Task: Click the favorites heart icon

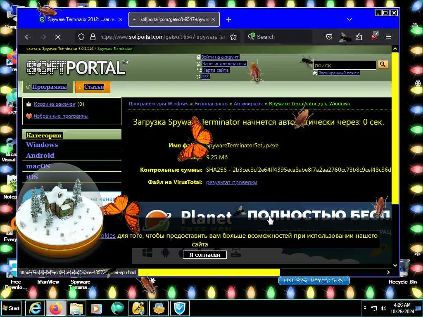Action: [x=29, y=116]
